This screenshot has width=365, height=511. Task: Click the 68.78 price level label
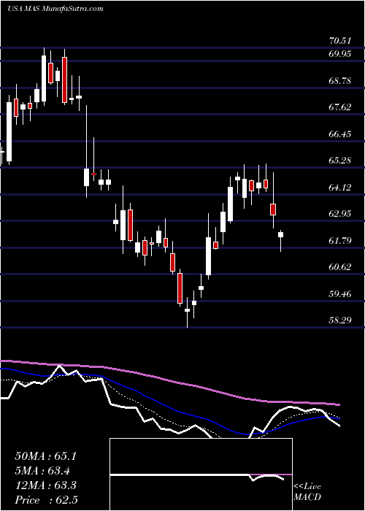point(340,80)
